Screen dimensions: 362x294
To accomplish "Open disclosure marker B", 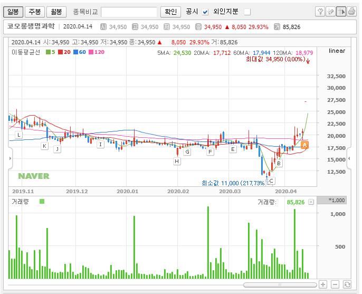I will [x=279, y=163].
